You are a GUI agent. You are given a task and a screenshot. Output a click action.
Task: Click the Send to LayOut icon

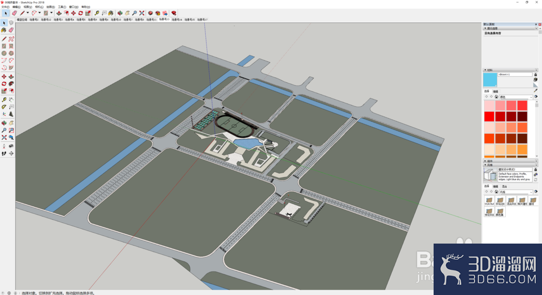coord(165,13)
